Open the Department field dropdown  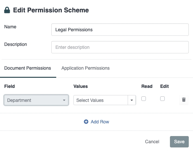pos(36,100)
